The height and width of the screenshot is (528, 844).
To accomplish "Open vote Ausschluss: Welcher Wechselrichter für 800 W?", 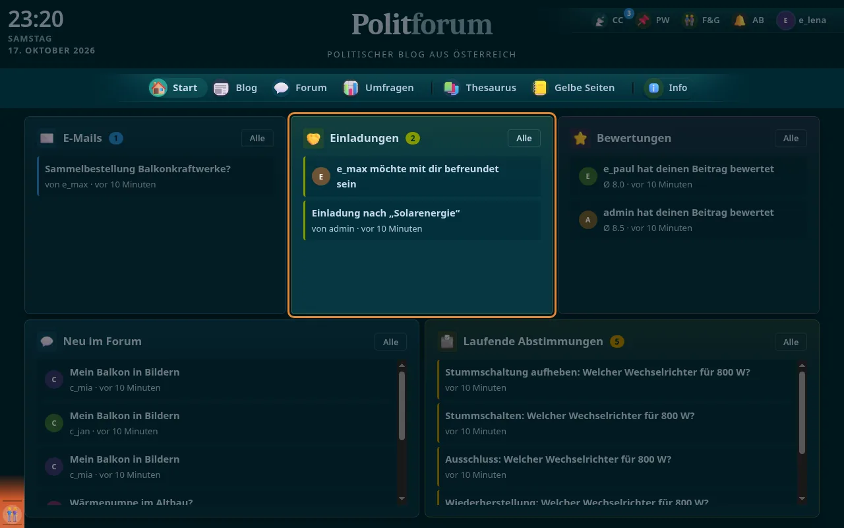I will [615, 467].
